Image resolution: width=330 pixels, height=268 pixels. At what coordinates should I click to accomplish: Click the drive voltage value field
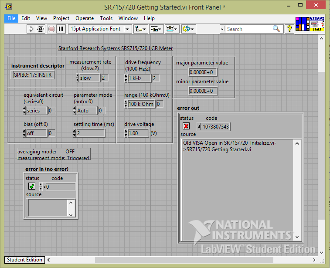tap(138, 133)
